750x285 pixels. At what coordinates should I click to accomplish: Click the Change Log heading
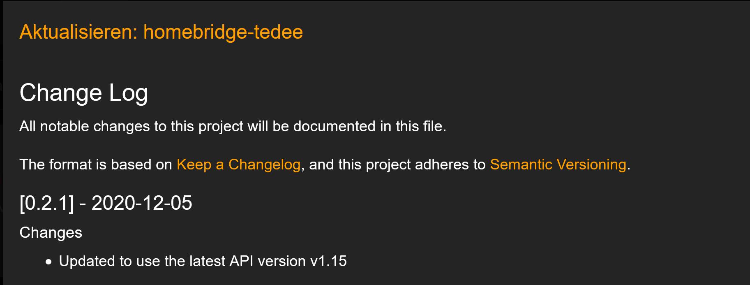coord(83,93)
